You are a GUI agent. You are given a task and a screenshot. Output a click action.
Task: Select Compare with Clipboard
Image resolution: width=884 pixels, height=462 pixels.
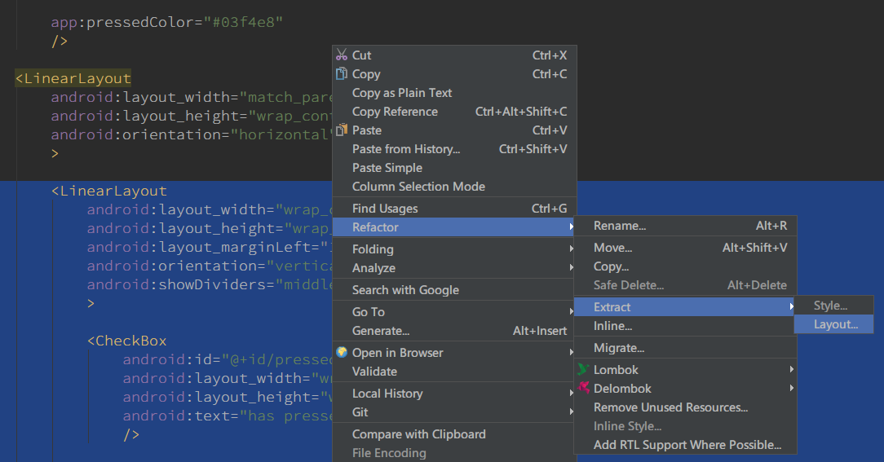(418, 434)
